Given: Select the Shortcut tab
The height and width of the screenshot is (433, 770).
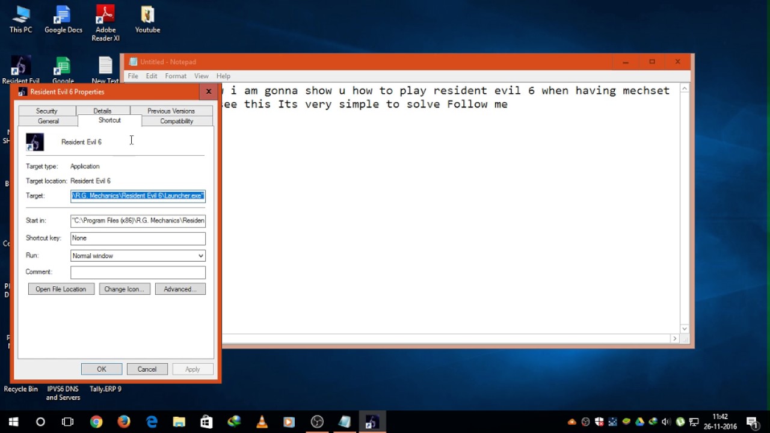Looking at the screenshot, I should [109, 120].
